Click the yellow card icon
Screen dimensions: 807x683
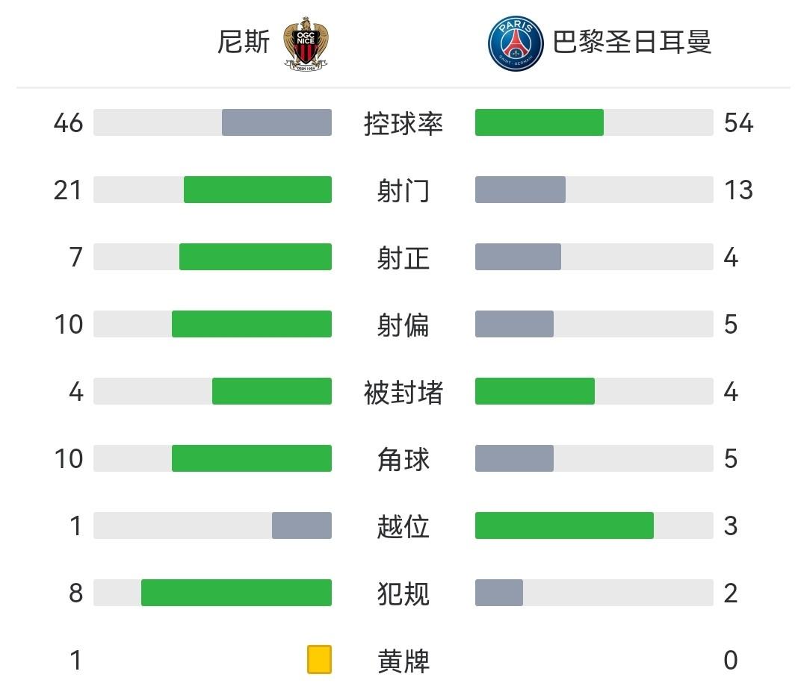click(319, 660)
